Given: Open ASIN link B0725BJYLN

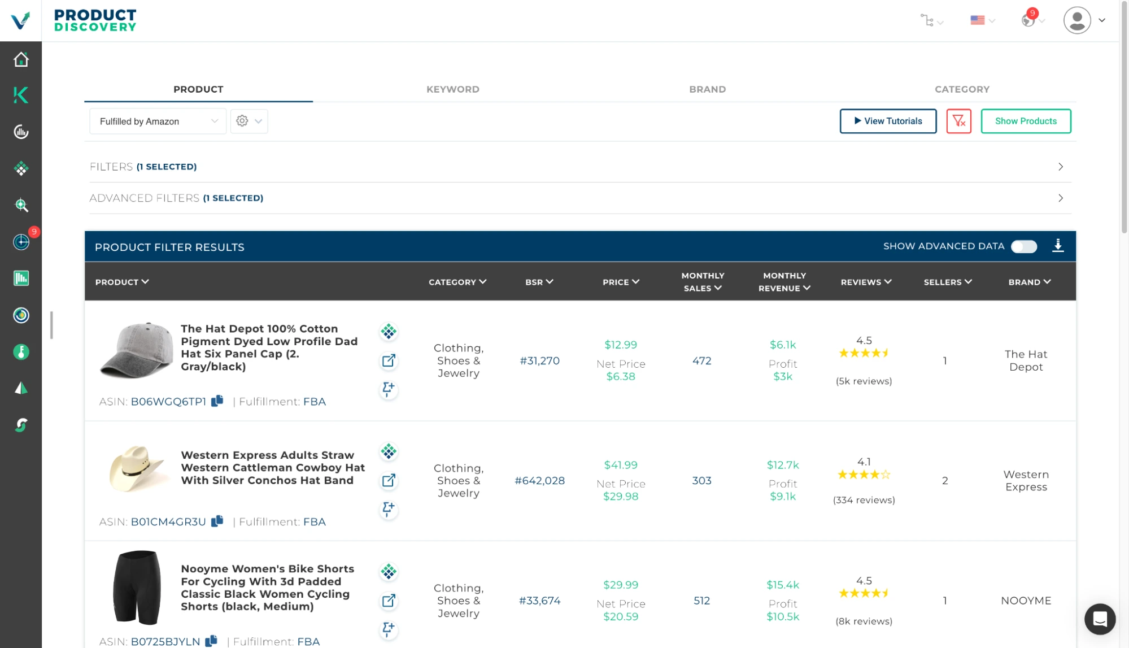Looking at the screenshot, I should [x=165, y=641].
